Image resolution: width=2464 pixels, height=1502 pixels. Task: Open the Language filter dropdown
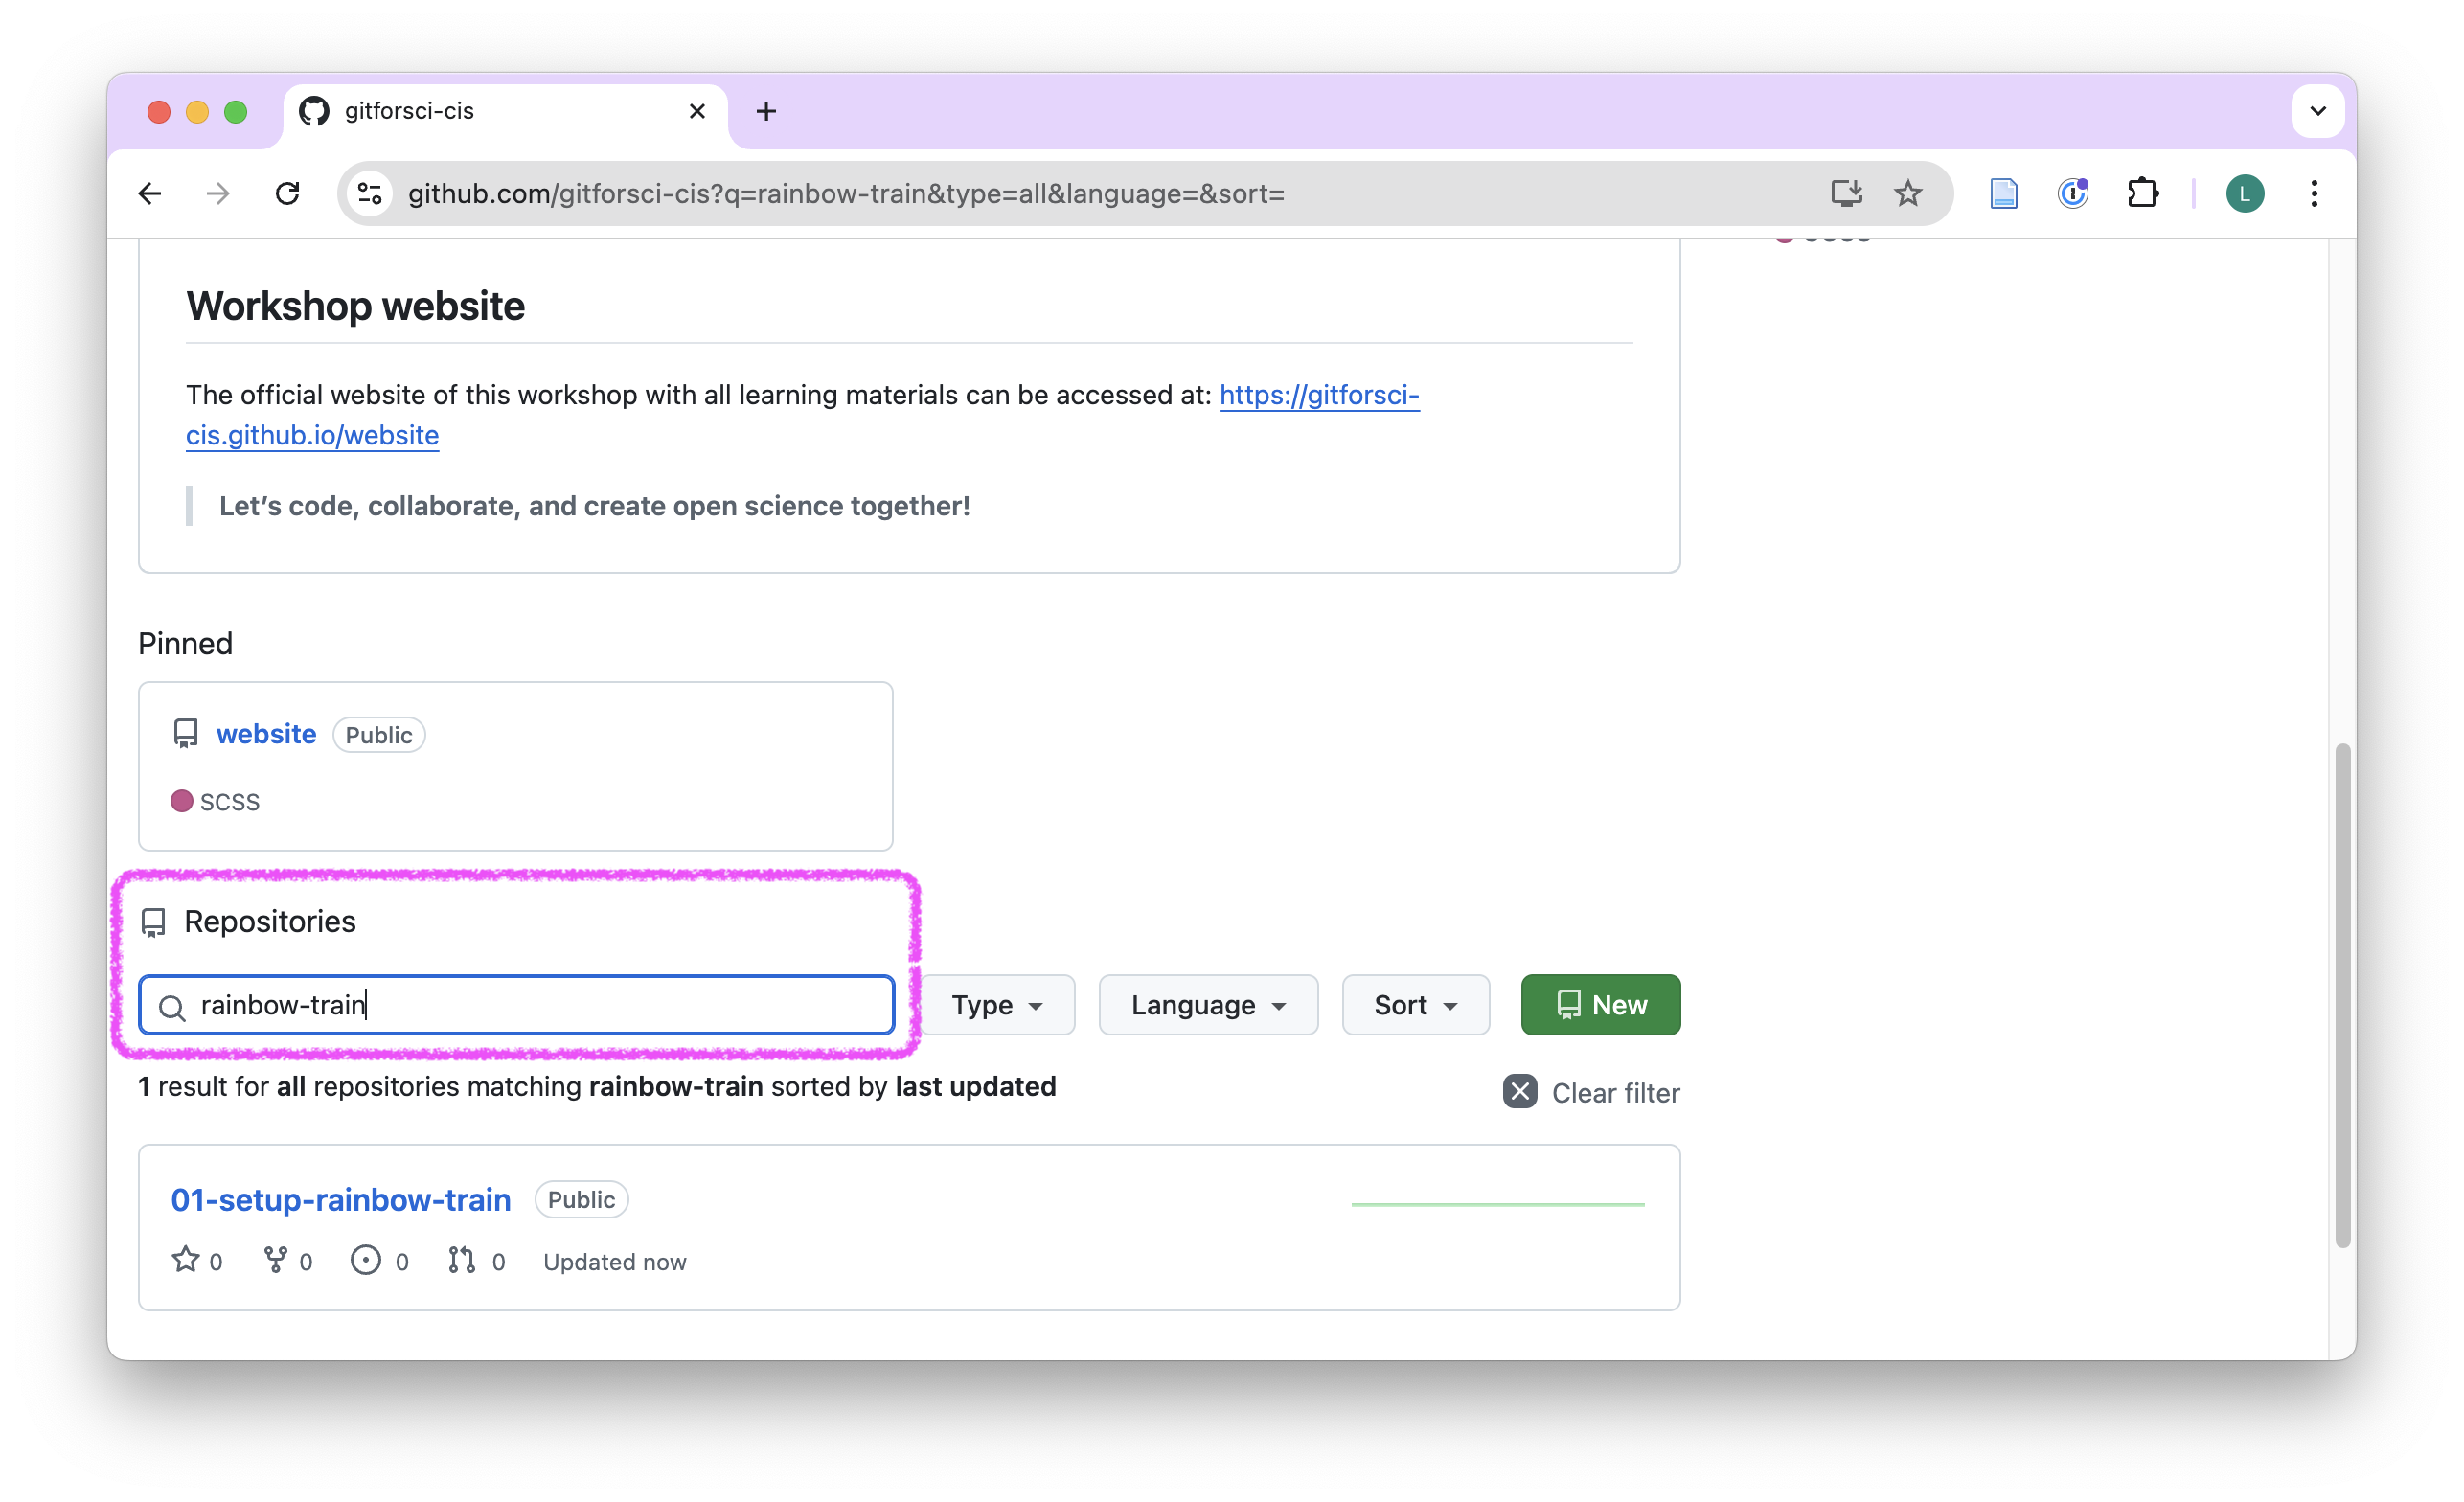point(1208,1005)
